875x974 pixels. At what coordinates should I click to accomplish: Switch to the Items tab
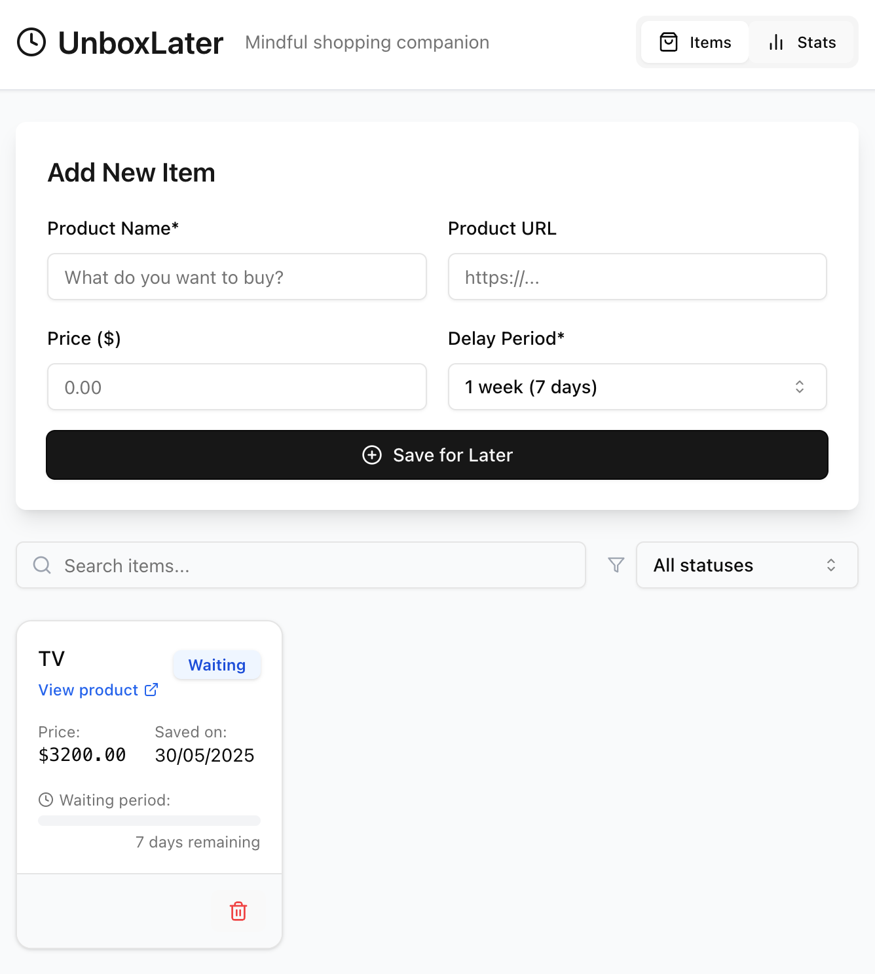pyautogui.click(x=695, y=43)
